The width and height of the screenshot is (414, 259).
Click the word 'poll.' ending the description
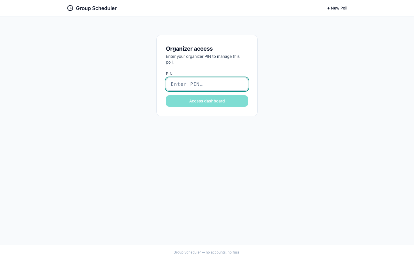pos(170,62)
